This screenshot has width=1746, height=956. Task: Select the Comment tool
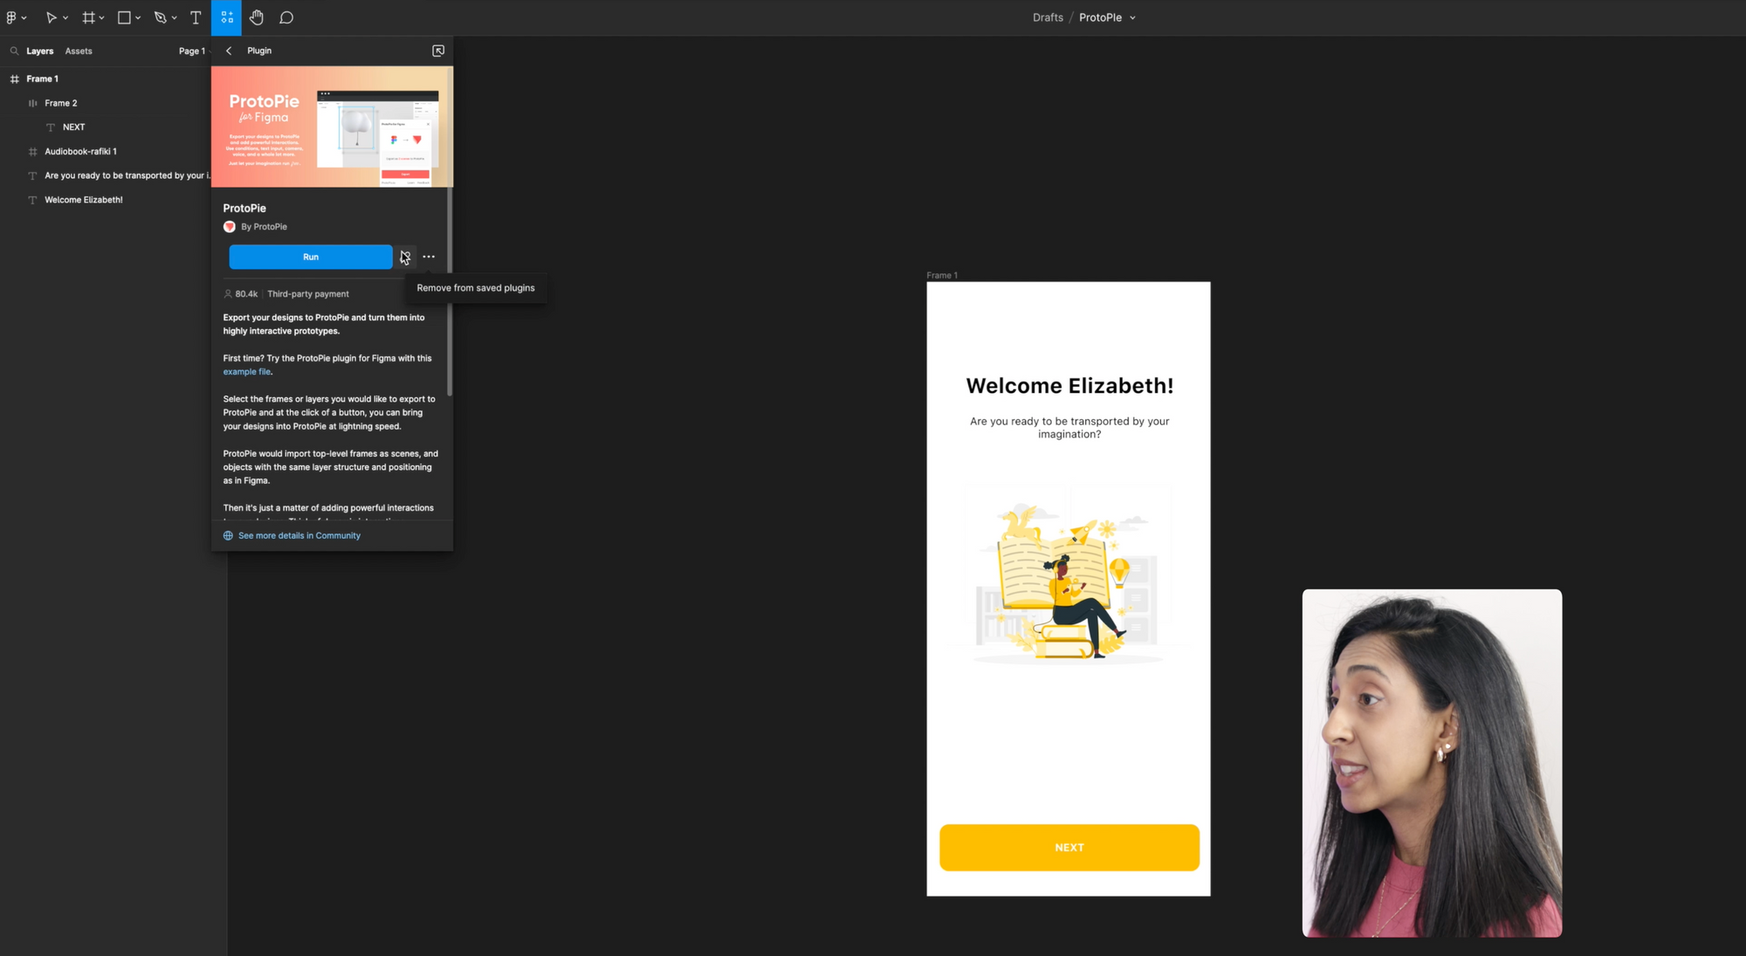(286, 17)
